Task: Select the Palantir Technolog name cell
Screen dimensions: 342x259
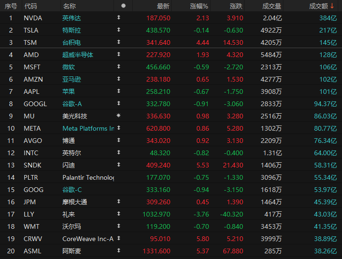Action: pos(88,178)
